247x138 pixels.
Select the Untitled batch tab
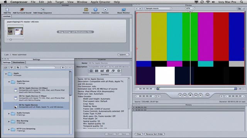point(7,16)
